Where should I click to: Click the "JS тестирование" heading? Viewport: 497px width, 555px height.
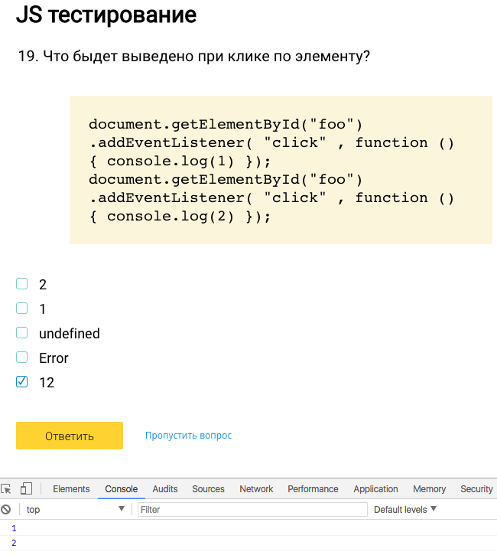(x=106, y=14)
